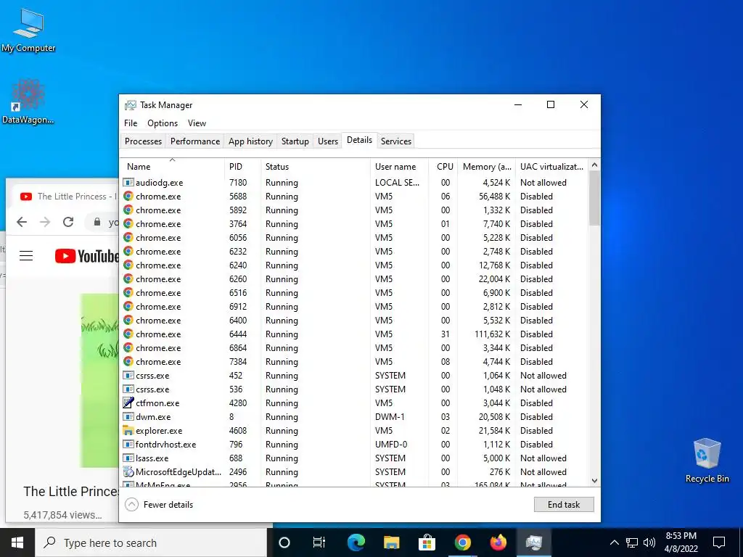Viewport: 743px width, 557px height.
Task: Click the taskbar search box
Action: [151, 542]
